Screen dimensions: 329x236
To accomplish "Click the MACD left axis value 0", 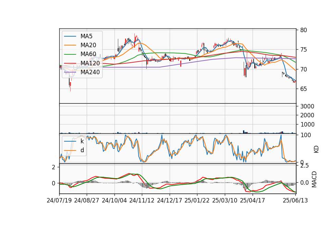I will click(54, 183).
